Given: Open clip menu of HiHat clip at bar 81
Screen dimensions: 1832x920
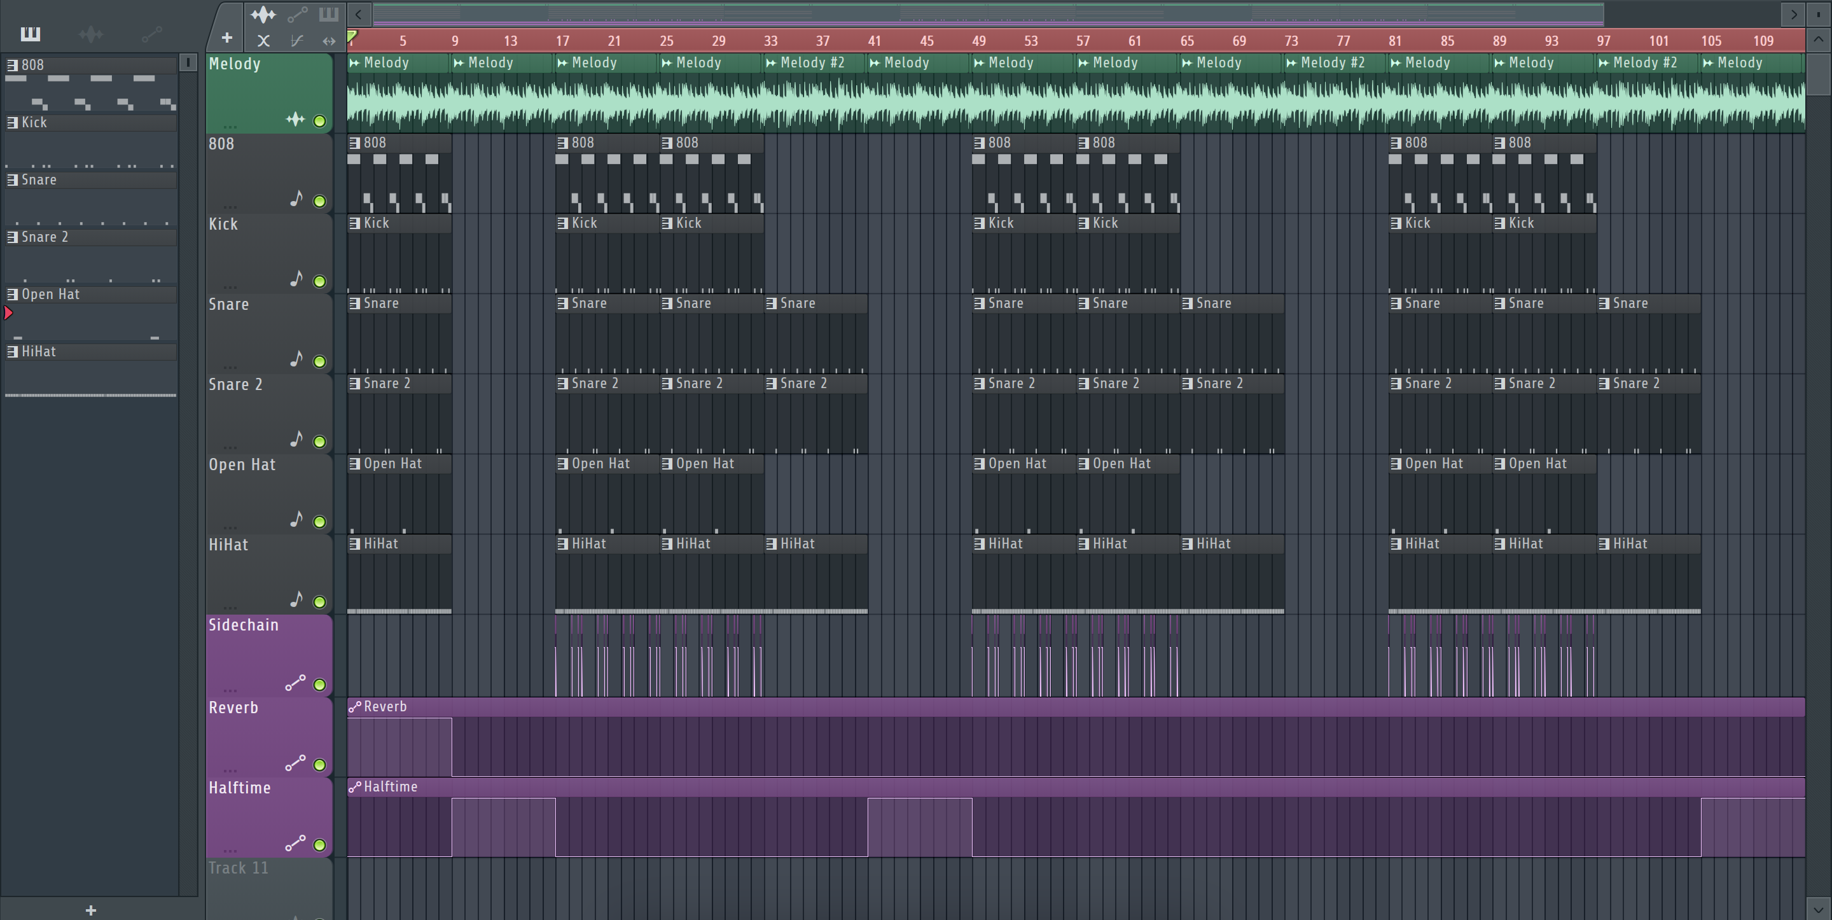Looking at the screenshot, I should click(1396, 545).
